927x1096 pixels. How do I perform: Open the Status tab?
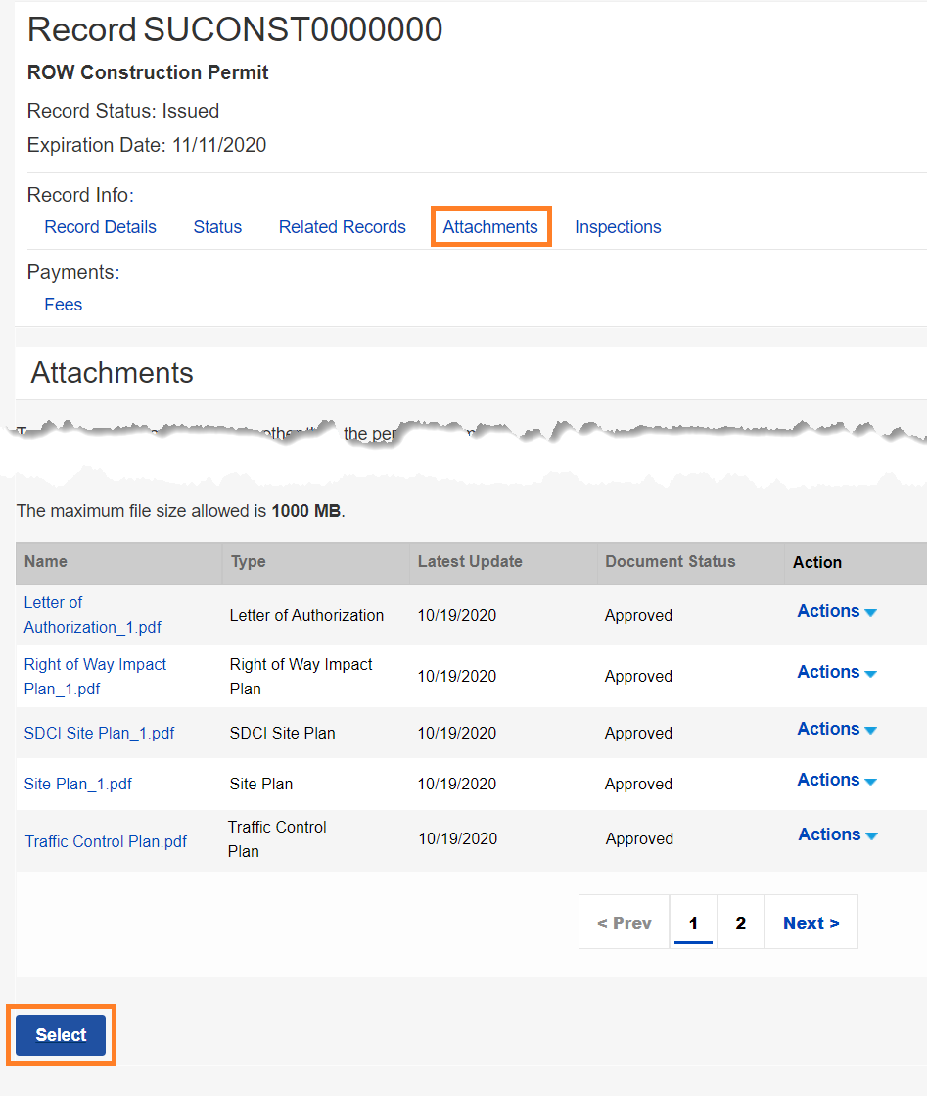click(217, 227)
